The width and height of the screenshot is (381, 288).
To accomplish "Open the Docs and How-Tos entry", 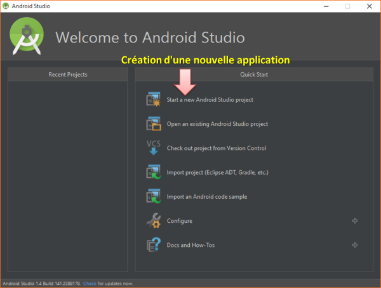I will click(190, 245).
